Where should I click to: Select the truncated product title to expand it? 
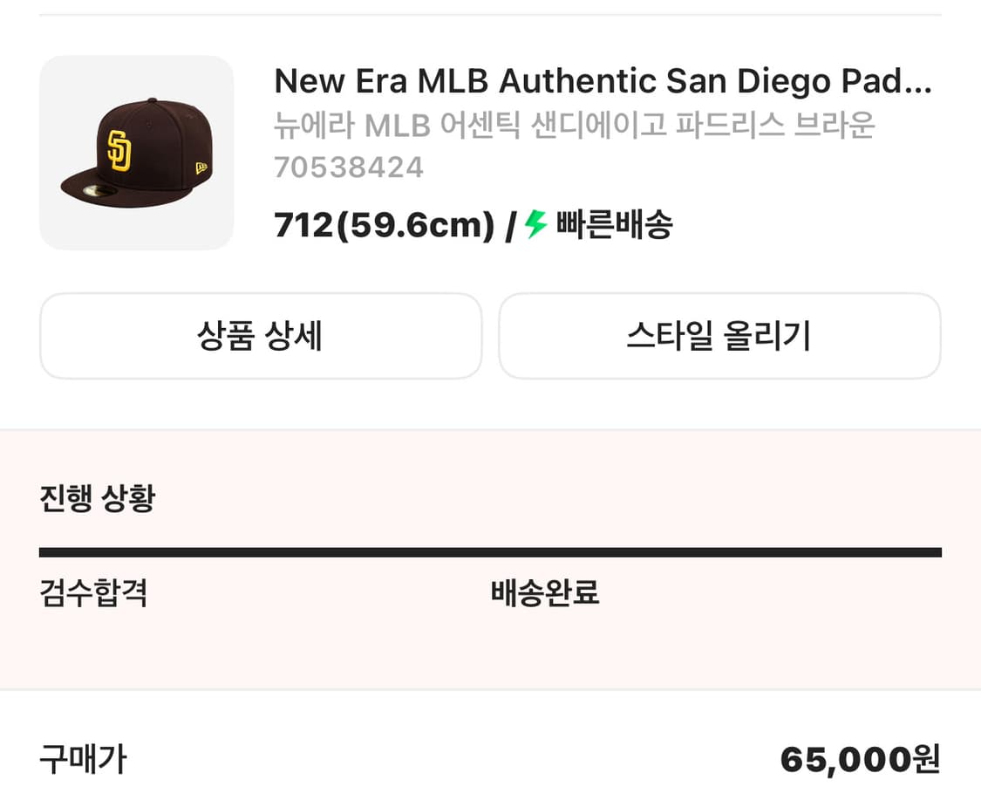(x=602, y=80)
